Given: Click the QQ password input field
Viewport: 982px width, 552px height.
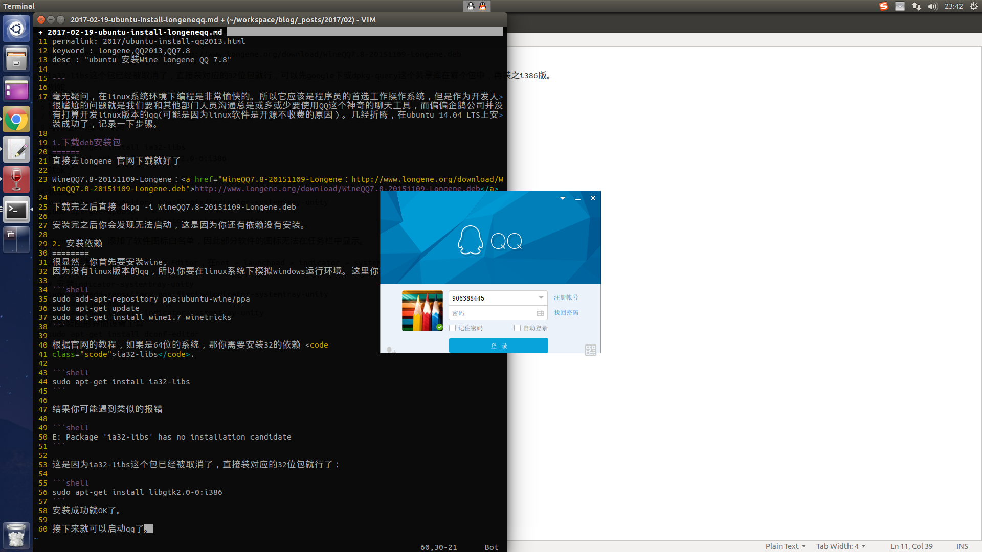Looking at the screenshot, I should click(x=491, y=313).
